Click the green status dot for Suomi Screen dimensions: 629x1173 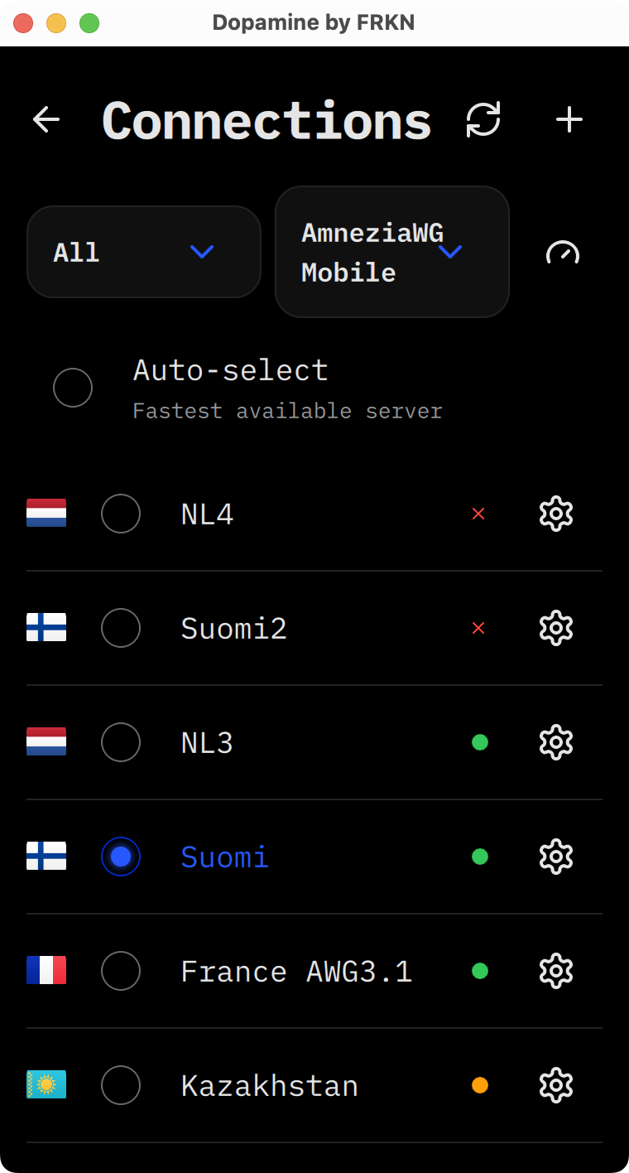(x=480, y=857)
